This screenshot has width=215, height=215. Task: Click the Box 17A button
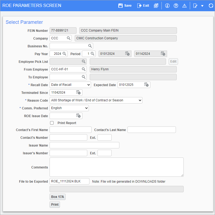pyautogui.click(x=57, y=197)
